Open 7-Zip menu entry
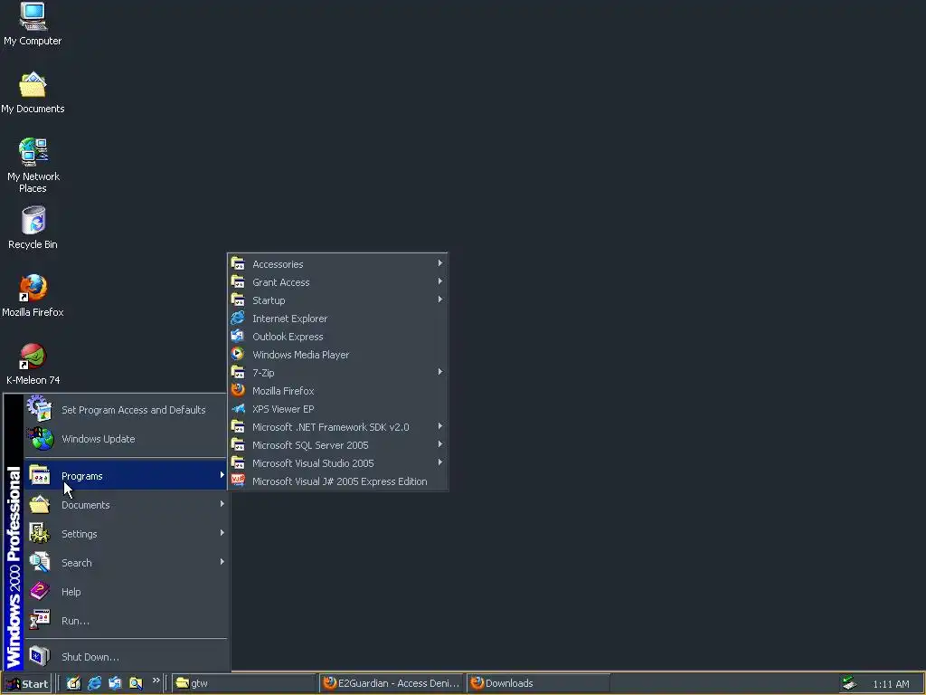Screen dimensions: 926x695 (337, 372)
